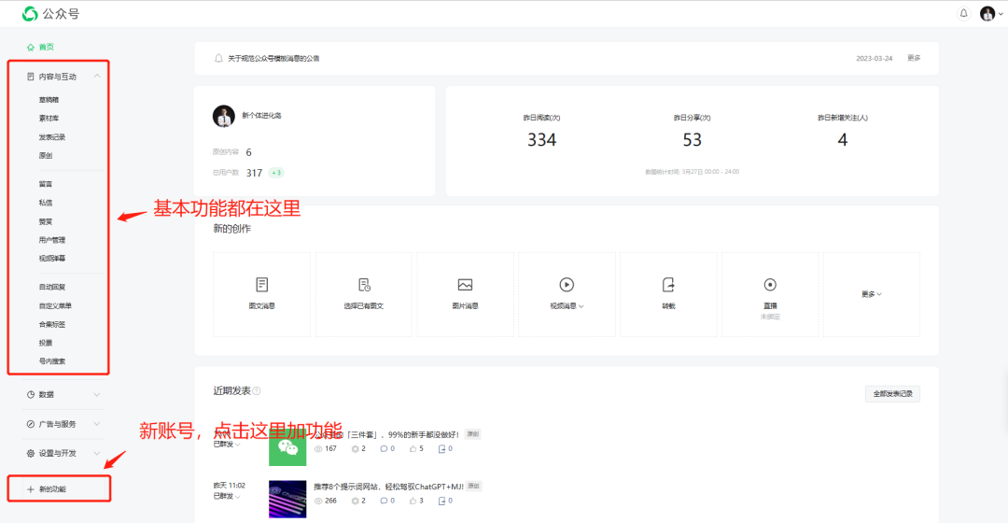
Task: Go to 草稿箱 in the sidebar
Action: 49,99
